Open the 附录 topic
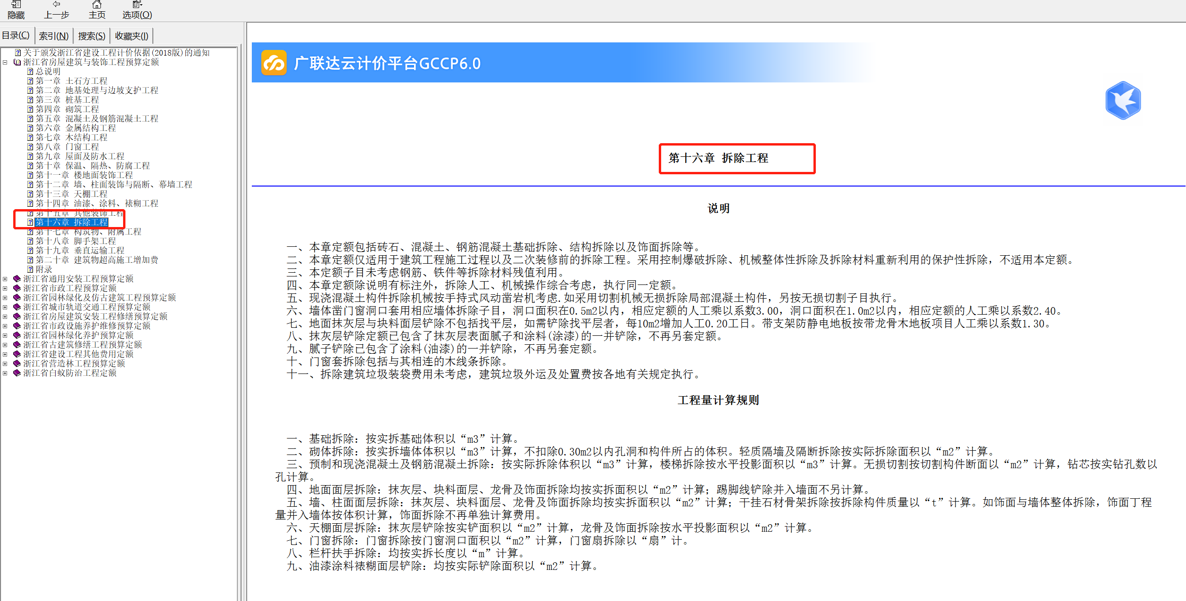Viewport: 1186px width, 601px height. [44, 269]
